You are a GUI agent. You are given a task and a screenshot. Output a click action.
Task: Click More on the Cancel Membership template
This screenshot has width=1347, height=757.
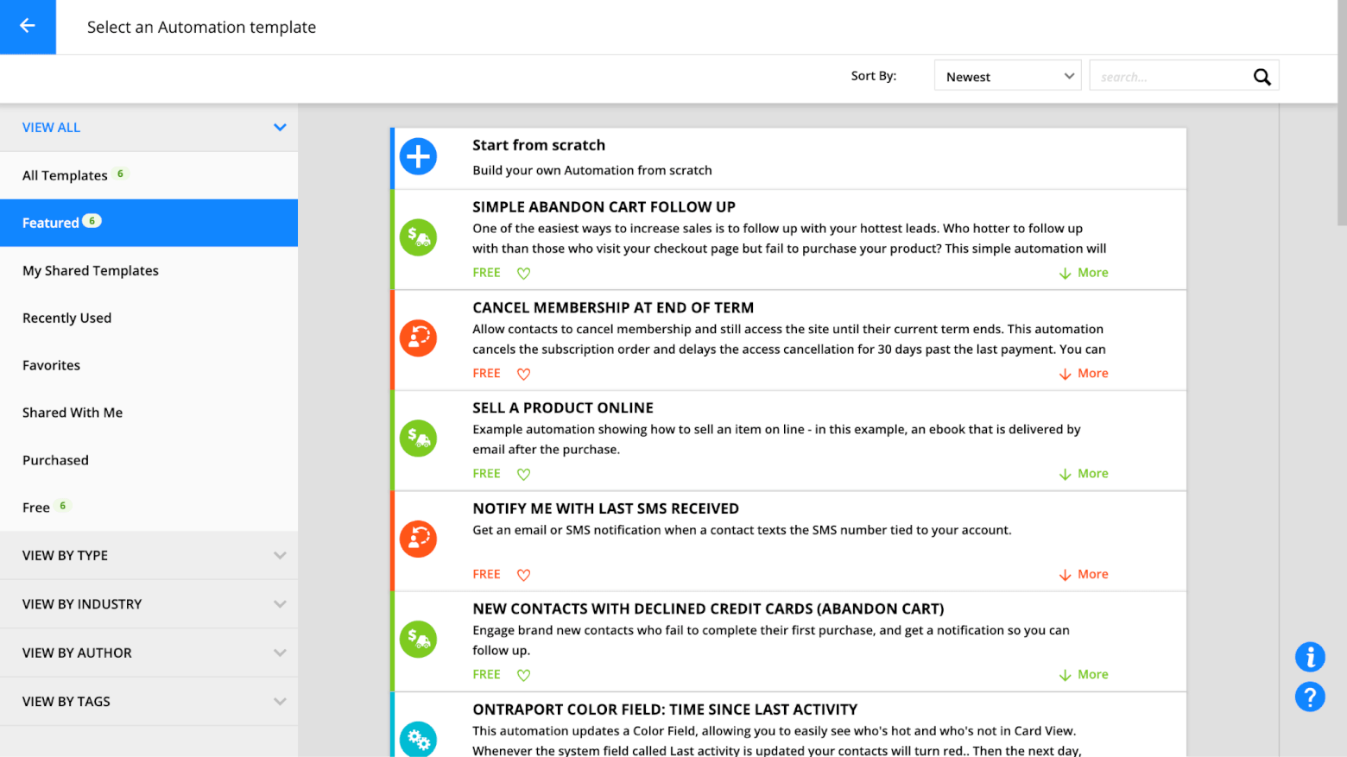(x=1084, y=373)
